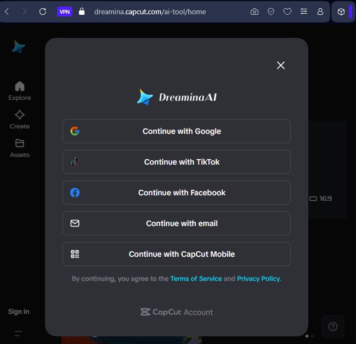The height and width of the screenshot is (344, 356).
Task: Select Continue with email option
Action: pyautogui.click(x=176, y=223)
